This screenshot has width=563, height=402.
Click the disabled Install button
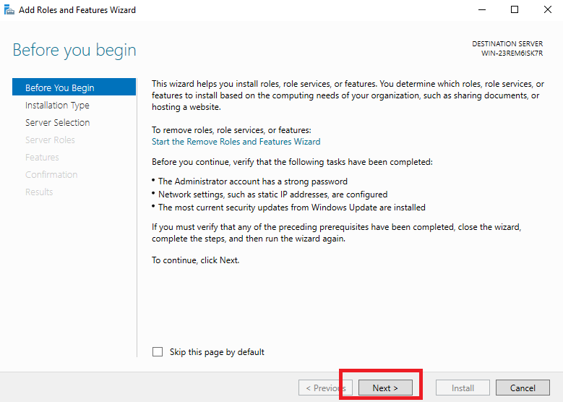coord(463,388)
